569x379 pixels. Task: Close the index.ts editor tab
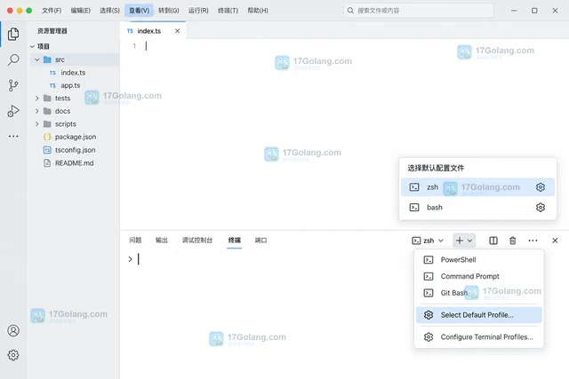(x=177, y=31)
